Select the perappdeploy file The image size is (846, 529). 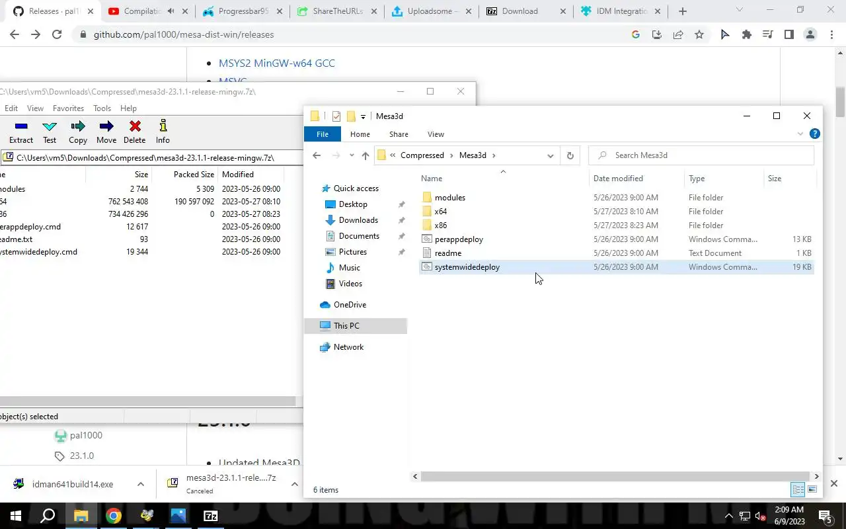click(x=459, y=239)
